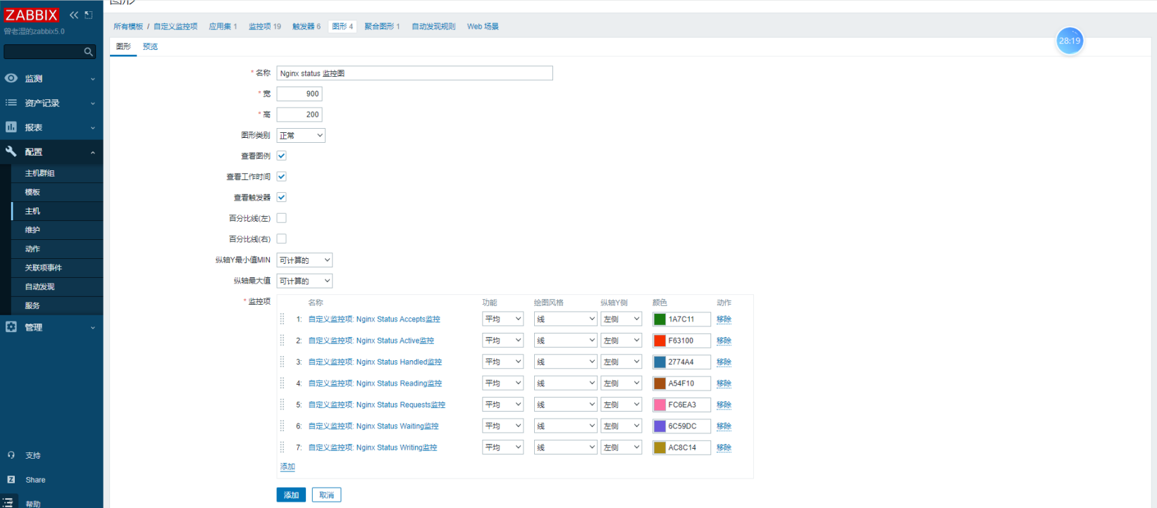Click the sidebar kiosk mode icon
1157x508 pixels.
(89, 15)
